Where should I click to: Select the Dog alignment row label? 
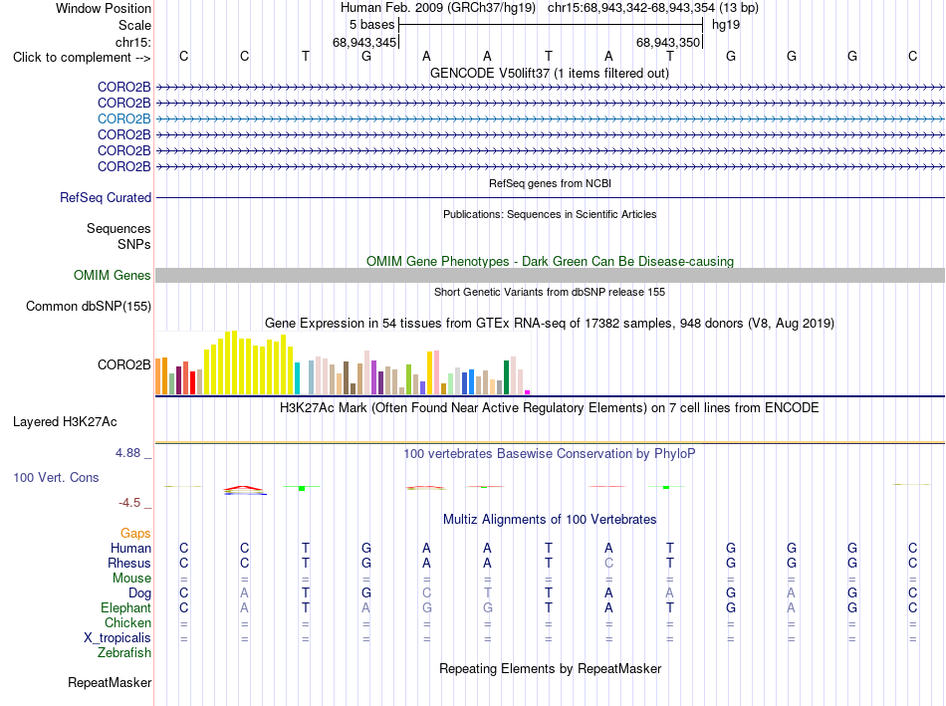(x=139, y=593)
